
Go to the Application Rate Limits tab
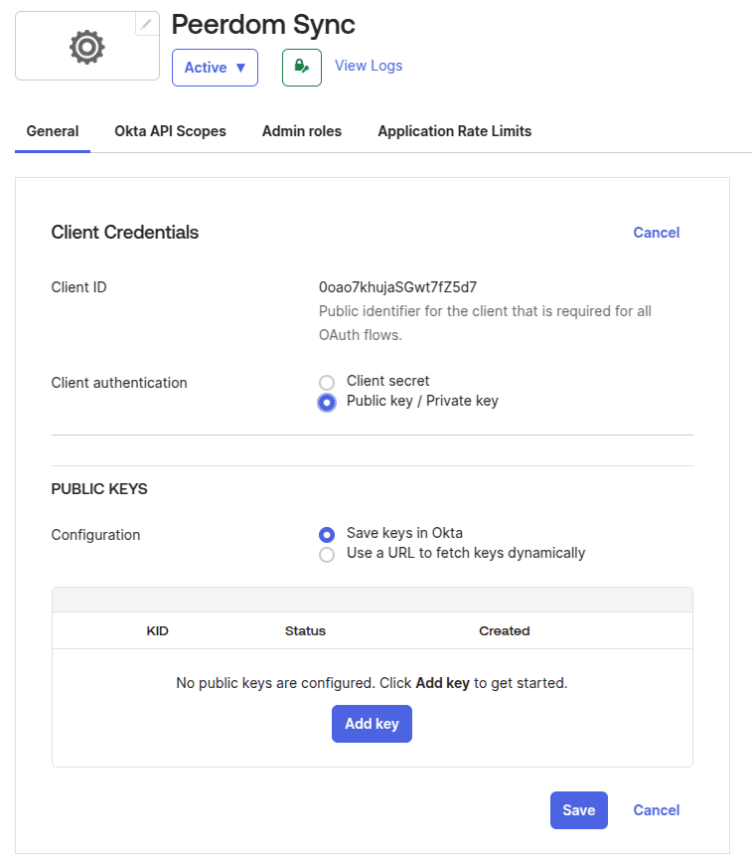pos(454,131)
